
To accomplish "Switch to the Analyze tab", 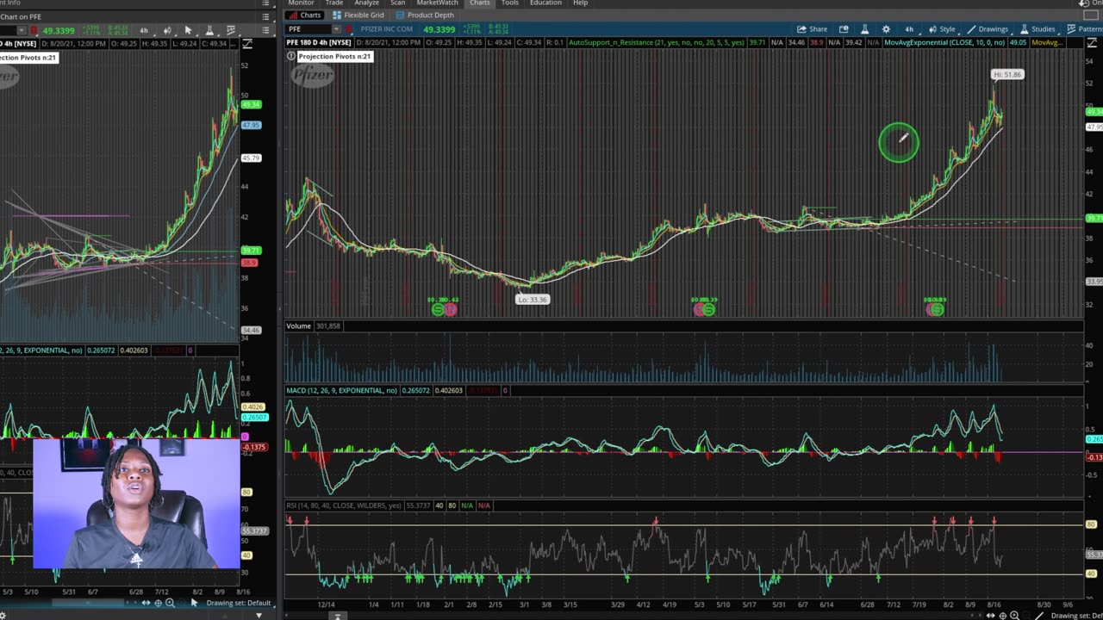I will tap(366, 3).
